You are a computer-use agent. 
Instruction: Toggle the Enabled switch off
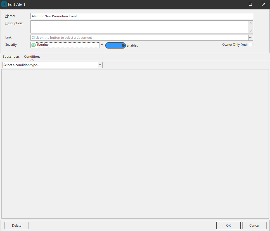click(x=115, y=45)
